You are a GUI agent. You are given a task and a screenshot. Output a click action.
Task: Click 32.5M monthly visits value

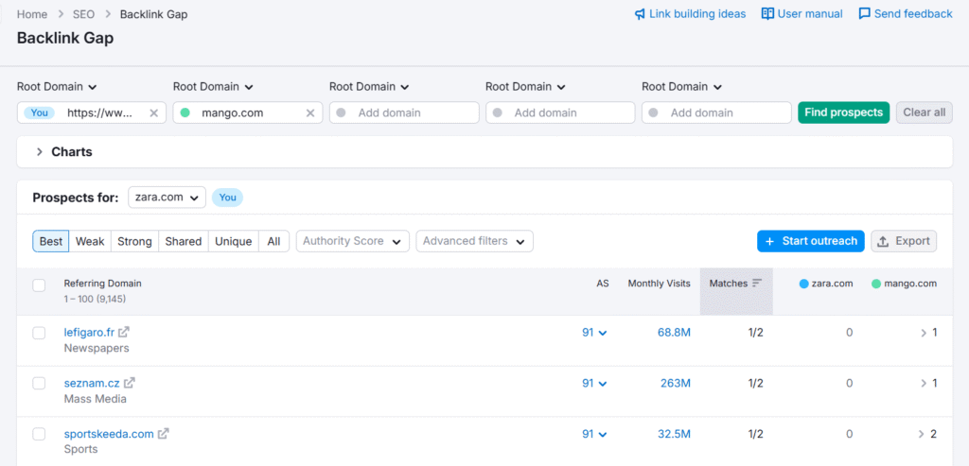pyautogui.click(x=674, y=434)
